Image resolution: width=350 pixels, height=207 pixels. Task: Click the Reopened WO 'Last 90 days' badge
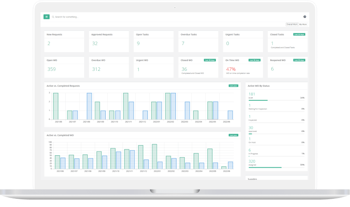pyautogui.click(x=299, y=60)
